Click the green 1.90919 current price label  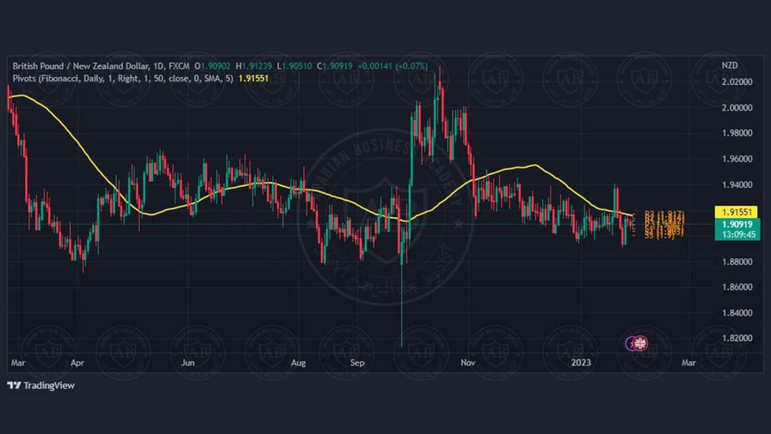(x=737, y=224)
